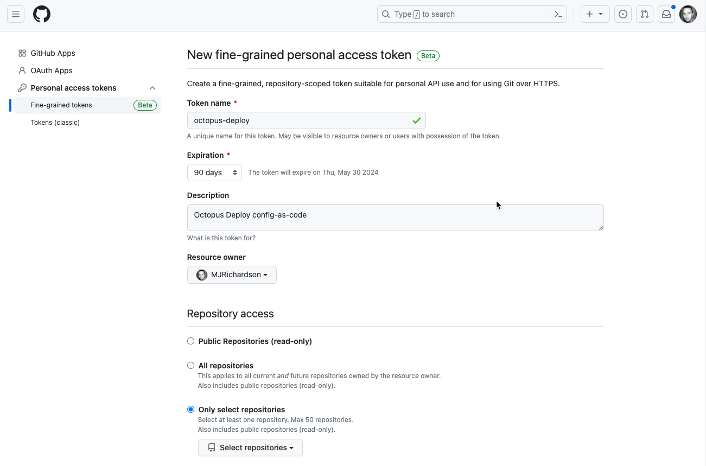Click the GitHub Apps grid icon in sidebar

point(22,53)
